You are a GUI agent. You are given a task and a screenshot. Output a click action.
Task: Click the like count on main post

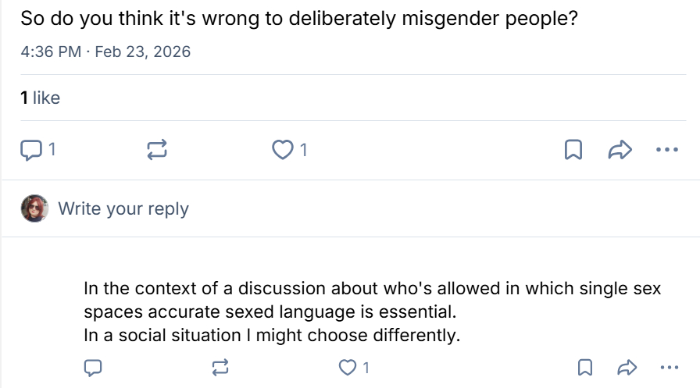tap(303, 150)
